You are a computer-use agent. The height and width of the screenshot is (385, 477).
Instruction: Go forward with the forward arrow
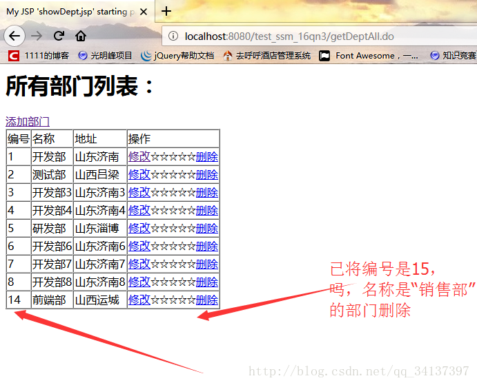pyautogui.click(x=37, y=36)
